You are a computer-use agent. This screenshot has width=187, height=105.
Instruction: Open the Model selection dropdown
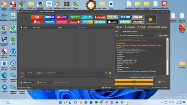tap(72, 73)
